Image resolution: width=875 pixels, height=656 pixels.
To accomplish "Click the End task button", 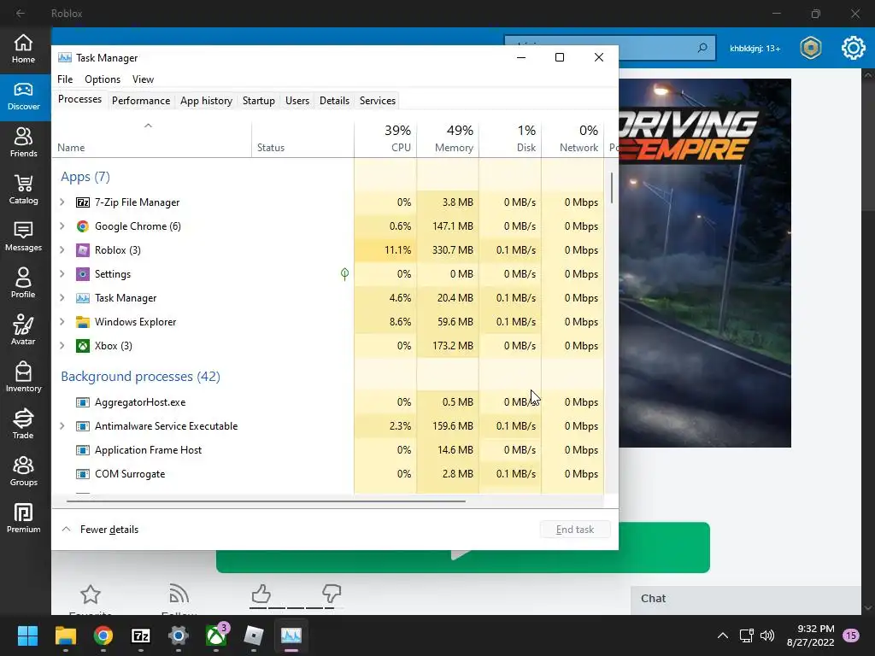I will 575,530.
